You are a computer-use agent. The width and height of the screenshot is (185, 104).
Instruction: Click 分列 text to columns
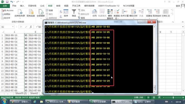pyautogui.click(x=95, y=13)
